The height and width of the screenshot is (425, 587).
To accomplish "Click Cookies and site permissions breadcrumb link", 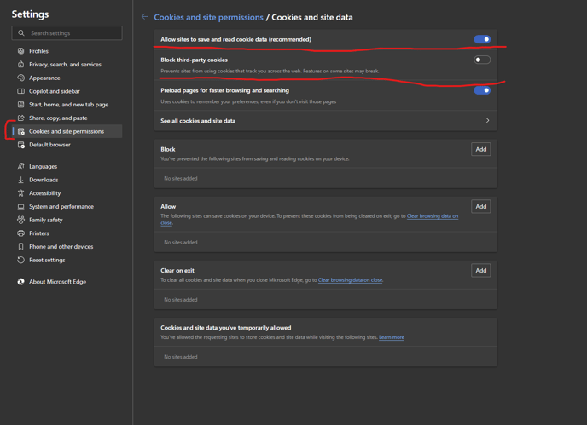I will click(208, 17).
